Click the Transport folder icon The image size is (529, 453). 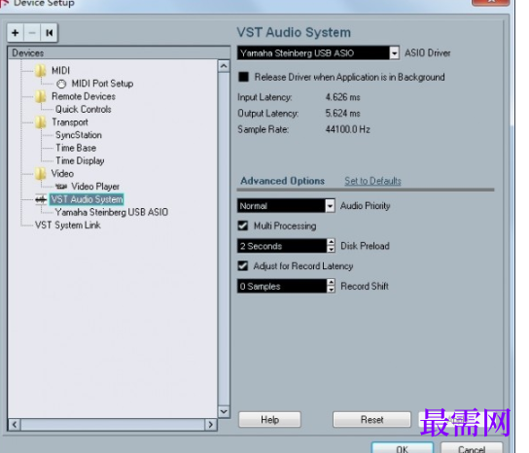click(41, 122)
